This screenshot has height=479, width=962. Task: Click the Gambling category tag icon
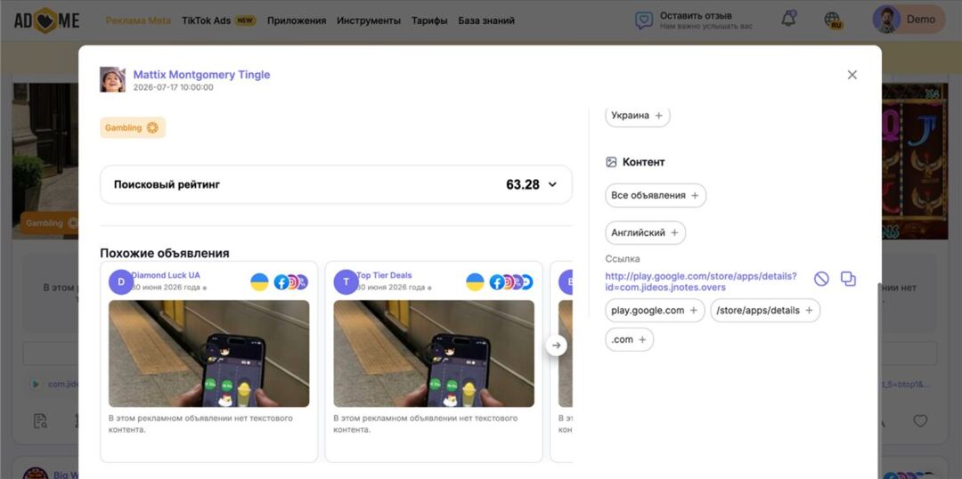152,127
